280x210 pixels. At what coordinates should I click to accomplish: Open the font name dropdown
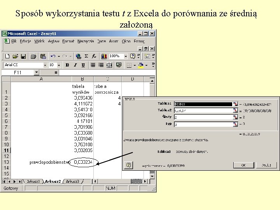45,65
